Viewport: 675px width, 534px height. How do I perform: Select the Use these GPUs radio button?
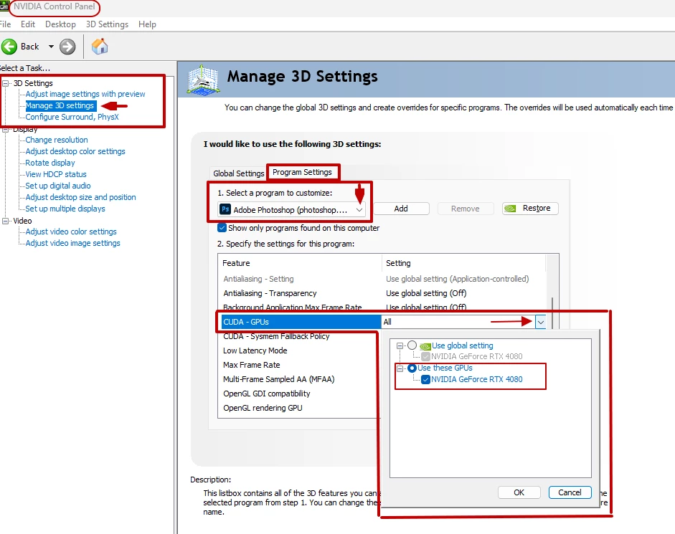tap(412, 368)
